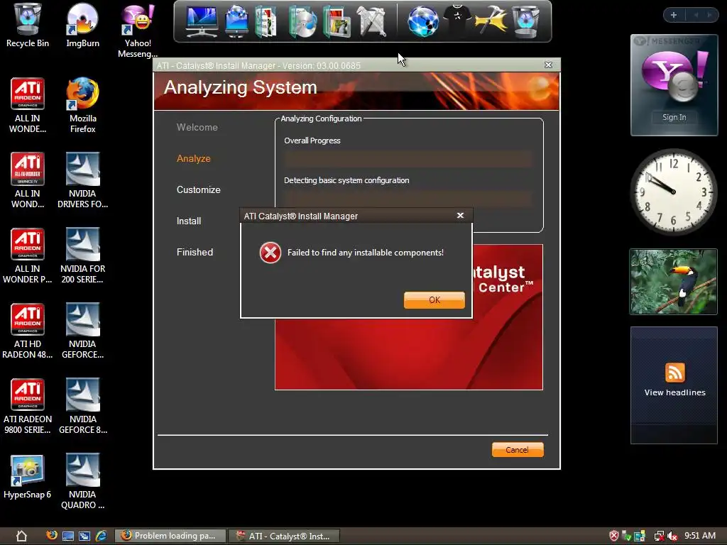Click the Overall Progress bar
This screenshot has height=545, width=727.
click(408, 159)
